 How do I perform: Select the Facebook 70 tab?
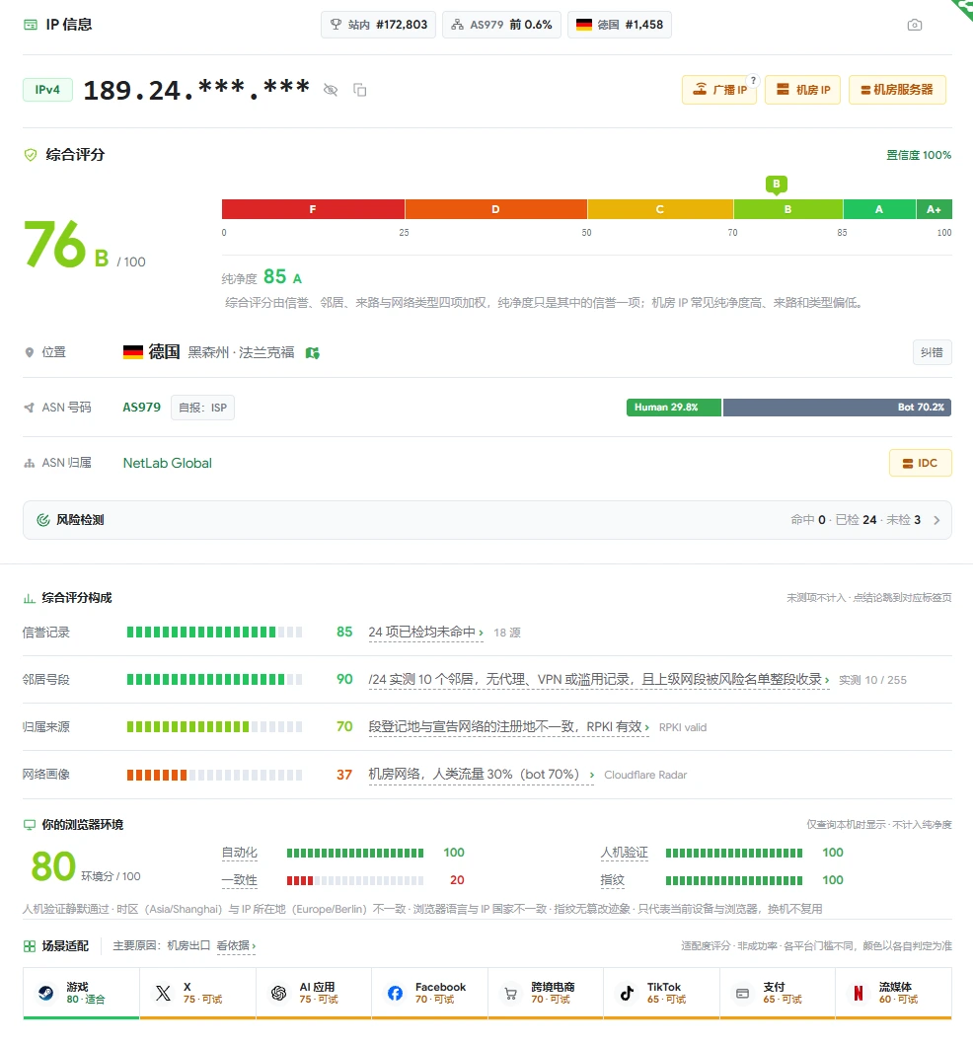(429, 993)
